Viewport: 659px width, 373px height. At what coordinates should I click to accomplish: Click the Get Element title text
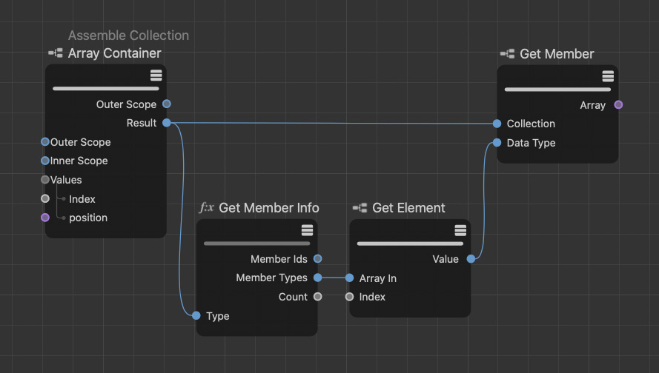click(408, 208)
